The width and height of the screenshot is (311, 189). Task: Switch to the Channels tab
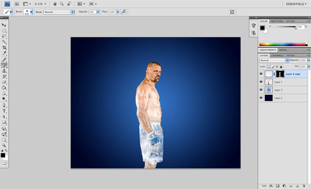(277, 55)
